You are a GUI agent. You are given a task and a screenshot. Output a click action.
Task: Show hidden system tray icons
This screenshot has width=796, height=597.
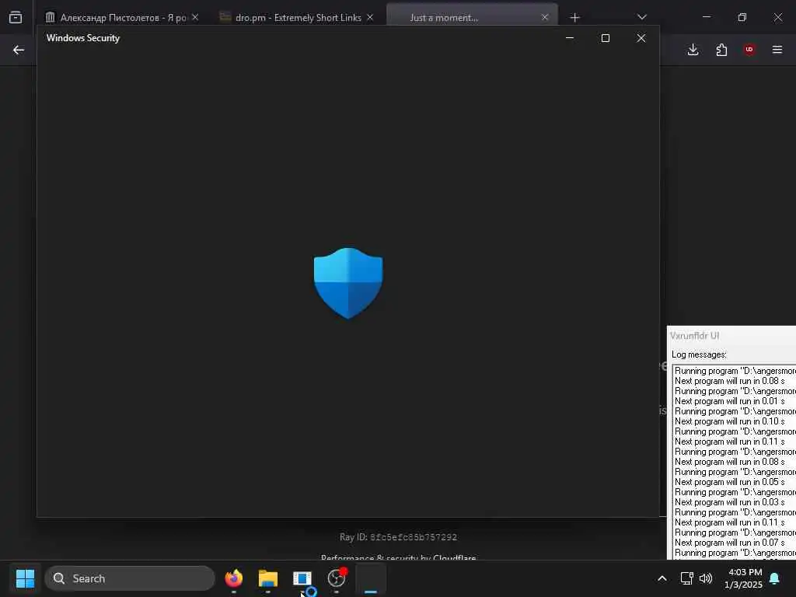pyautogui.click(x=662, y=578)
